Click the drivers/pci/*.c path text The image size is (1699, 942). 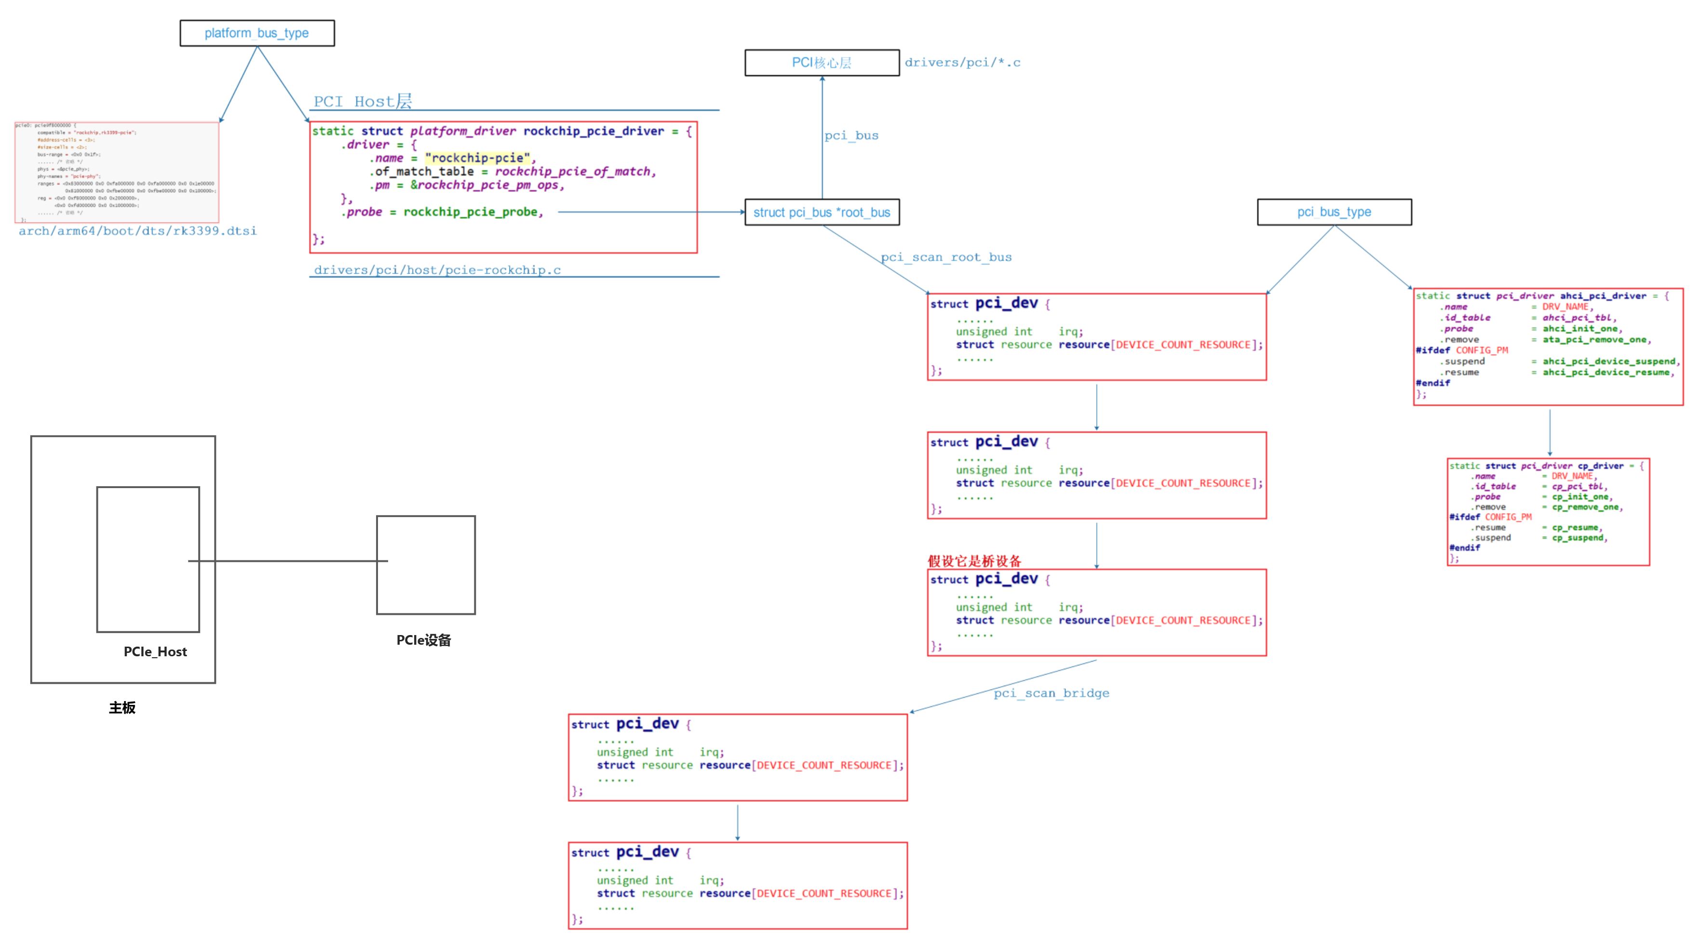(962, 63)
